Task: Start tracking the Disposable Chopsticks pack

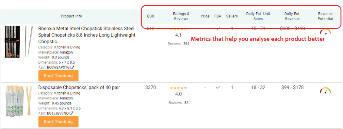Action: coord(58,122)
